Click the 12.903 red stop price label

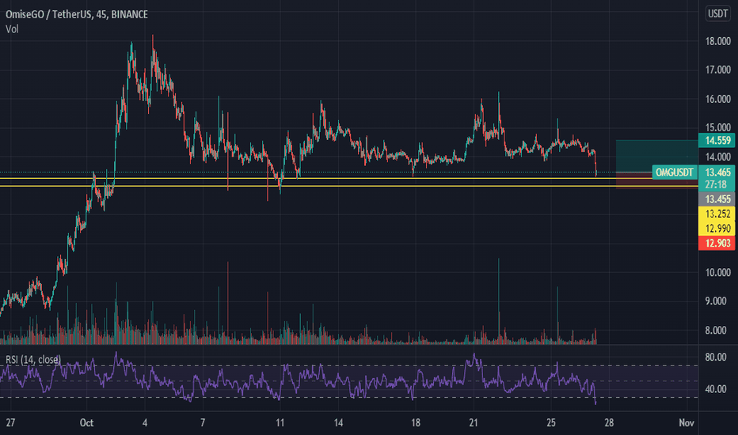coord(717,243)
